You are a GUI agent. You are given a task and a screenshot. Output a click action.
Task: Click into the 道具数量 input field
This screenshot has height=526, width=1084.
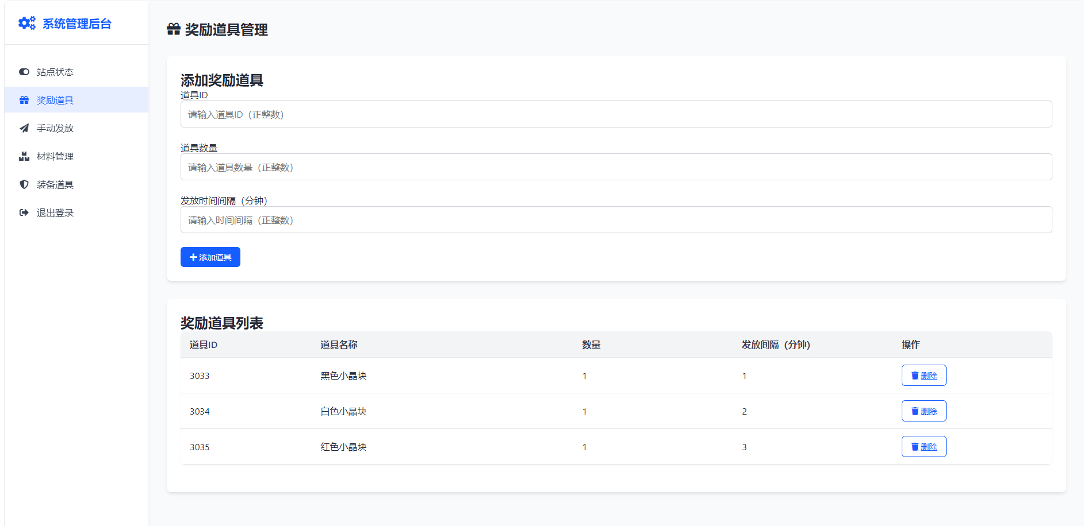pyautogui.click(x=616, y=167)
